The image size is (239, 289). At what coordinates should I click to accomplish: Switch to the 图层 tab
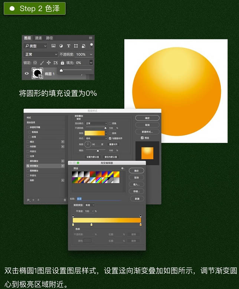click(x=27, y=38)
